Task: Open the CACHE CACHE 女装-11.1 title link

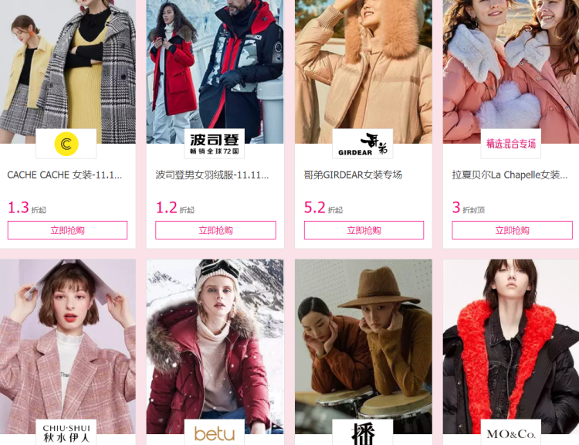Action: (65, 175)
